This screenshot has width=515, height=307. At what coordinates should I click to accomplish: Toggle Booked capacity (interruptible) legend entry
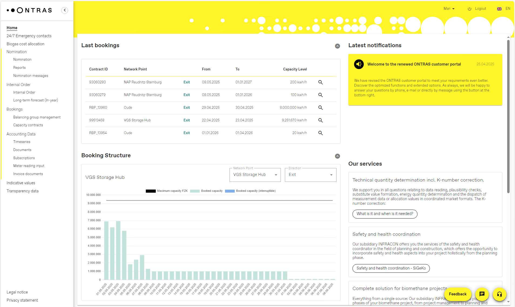tap(250, 191)
